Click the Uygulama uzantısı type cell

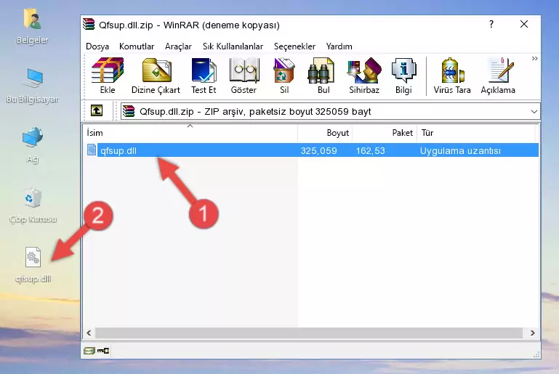click(x=460, y=150)
